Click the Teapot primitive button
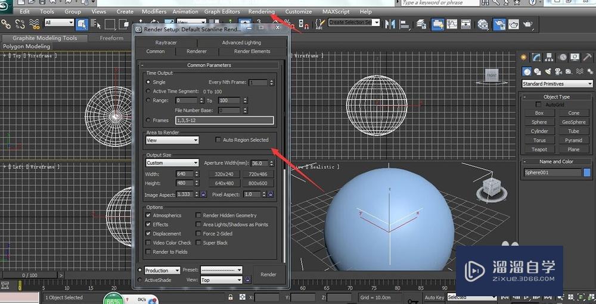596x304 pixels. (539, 149)
